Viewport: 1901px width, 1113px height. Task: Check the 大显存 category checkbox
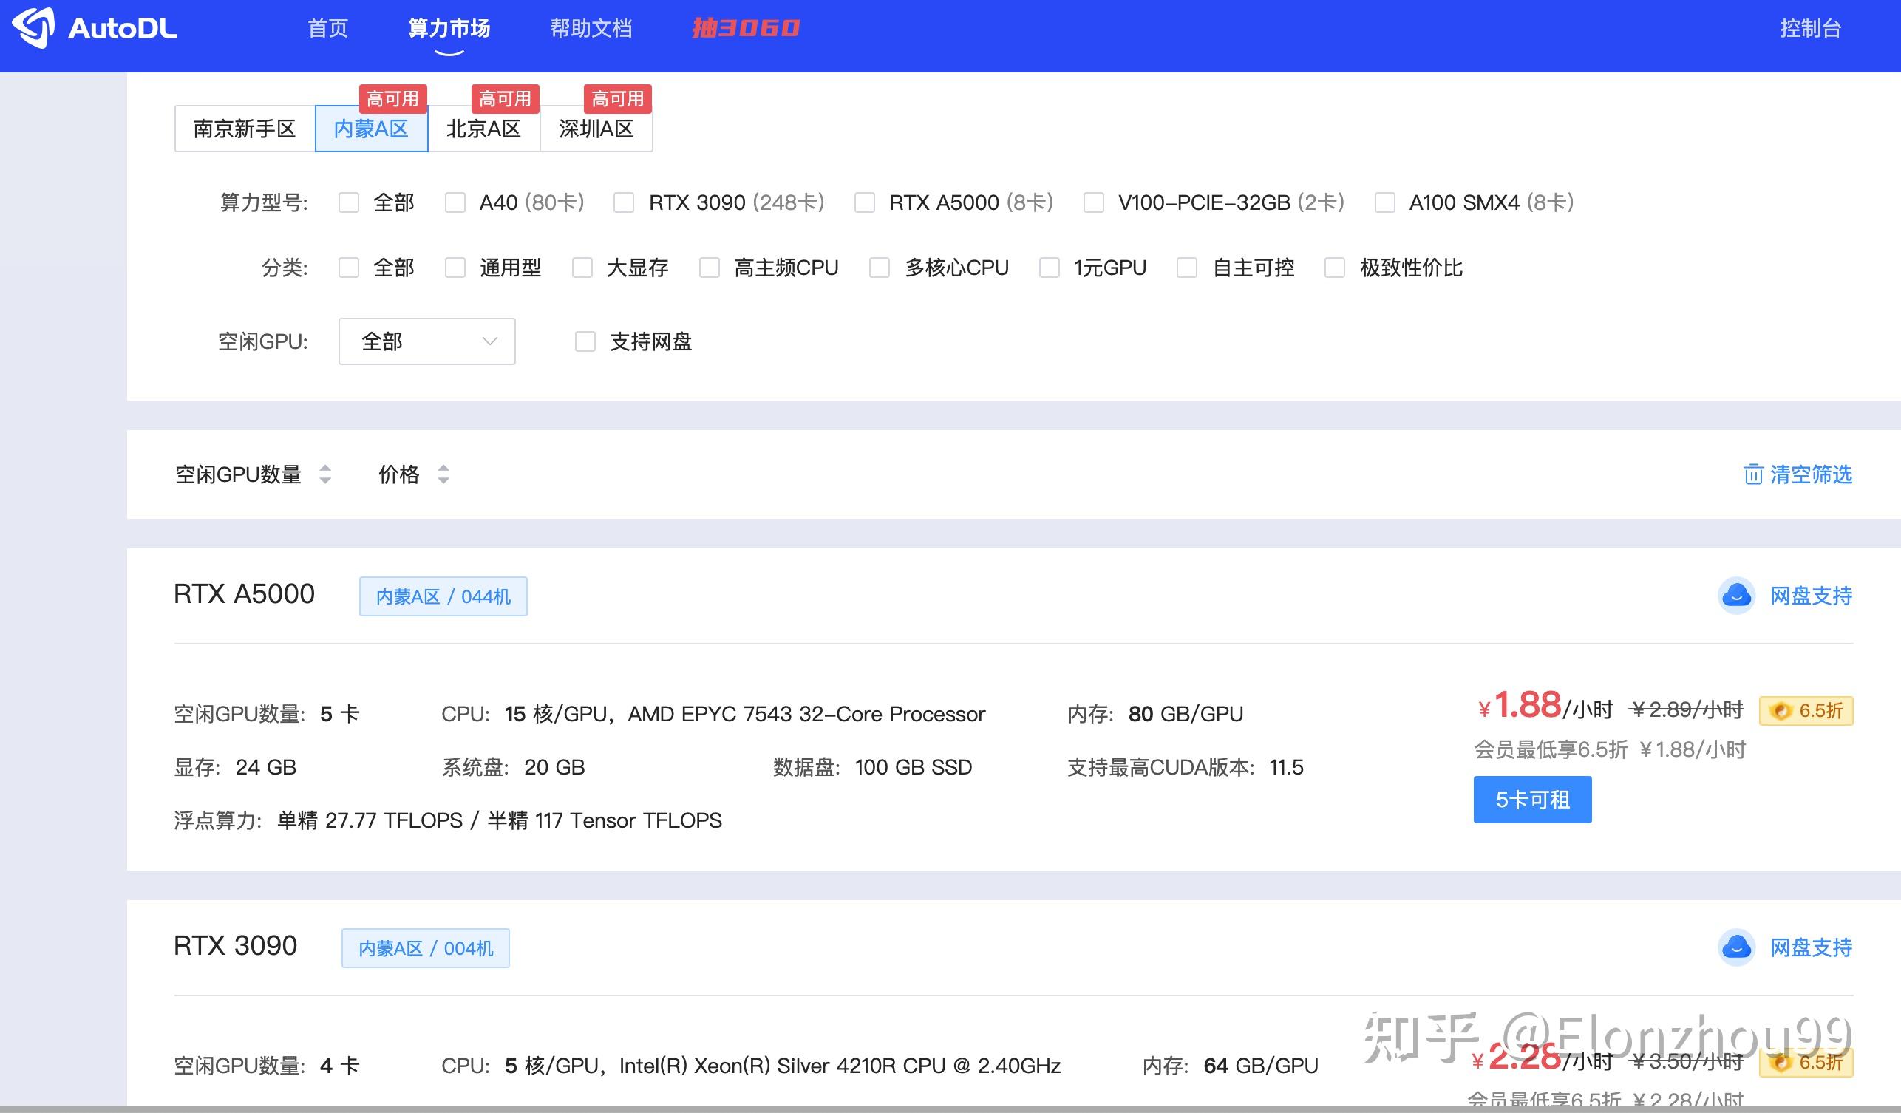[x=582, y=268]
